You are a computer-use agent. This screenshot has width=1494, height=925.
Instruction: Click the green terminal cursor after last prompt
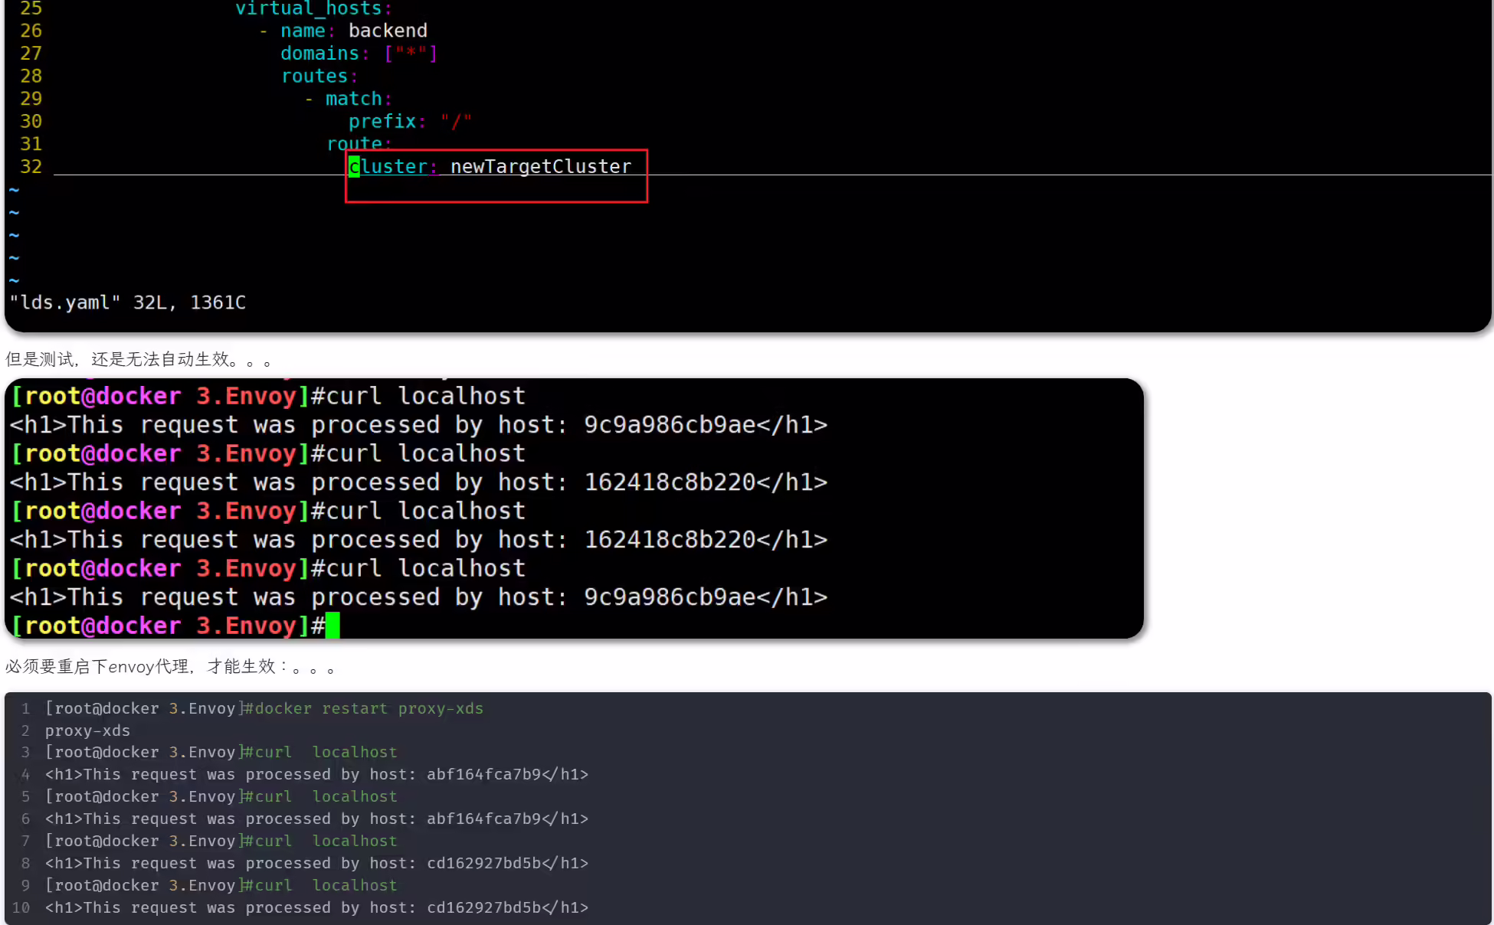click(x=333, y=625)
